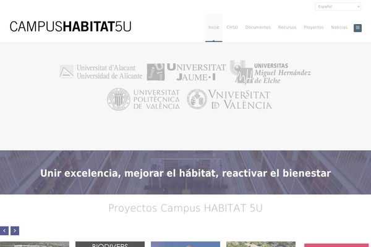Click the Universitat de València logo
The image size is (371, 247).
click(229, 99)
